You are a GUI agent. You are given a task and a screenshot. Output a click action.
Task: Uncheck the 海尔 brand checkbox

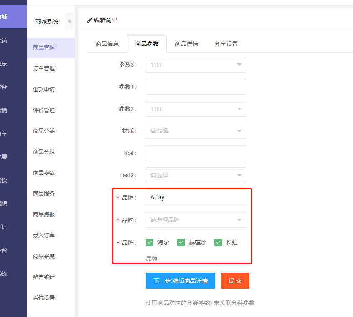tap(150, 242)
